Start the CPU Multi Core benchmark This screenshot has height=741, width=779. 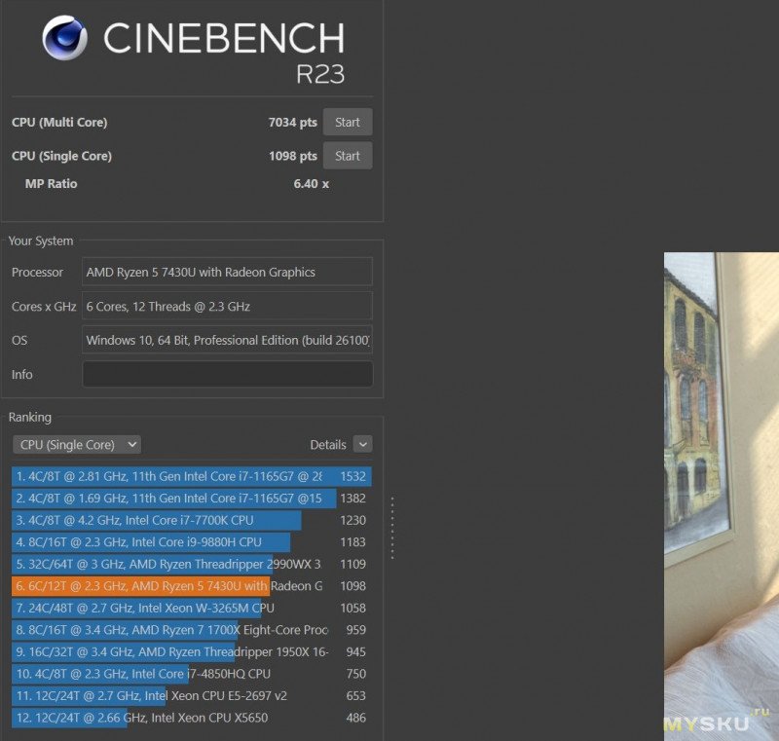coord(348,122)
